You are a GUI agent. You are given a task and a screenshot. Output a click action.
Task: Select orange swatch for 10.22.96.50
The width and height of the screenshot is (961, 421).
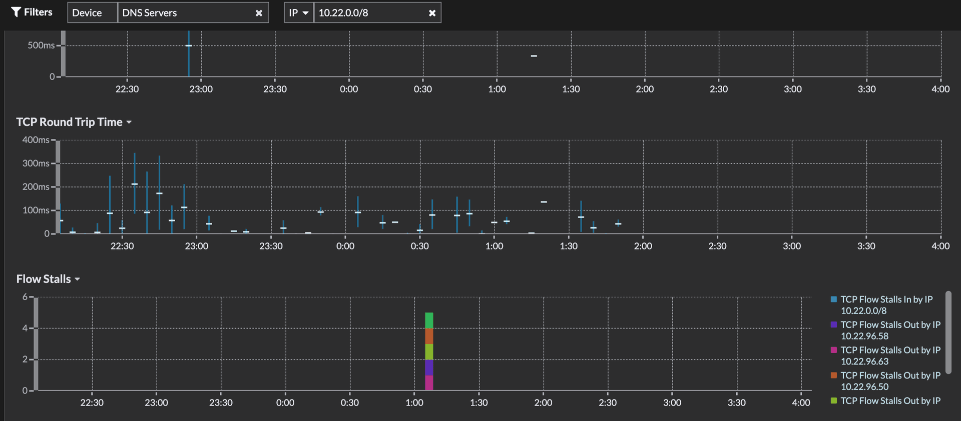[x=833, y=375]
